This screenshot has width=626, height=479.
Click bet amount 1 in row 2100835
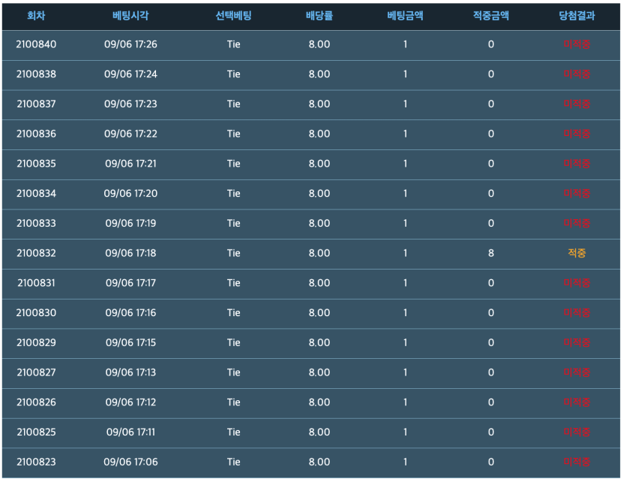tap(406, 164)
